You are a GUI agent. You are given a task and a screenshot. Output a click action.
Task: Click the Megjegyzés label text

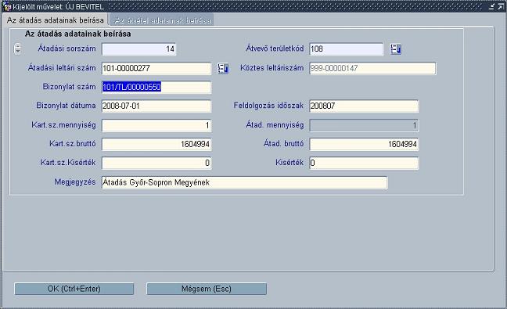click(x=75, y=182)
